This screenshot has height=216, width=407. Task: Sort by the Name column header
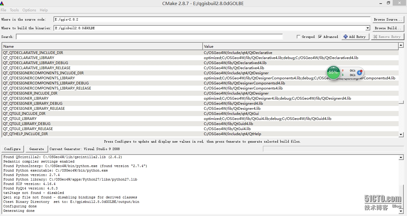click(102, 46)
